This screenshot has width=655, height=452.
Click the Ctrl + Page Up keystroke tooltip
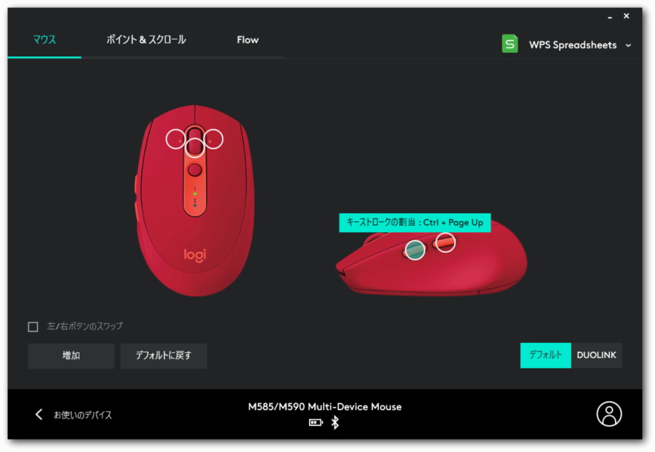[x=415, y=223]
